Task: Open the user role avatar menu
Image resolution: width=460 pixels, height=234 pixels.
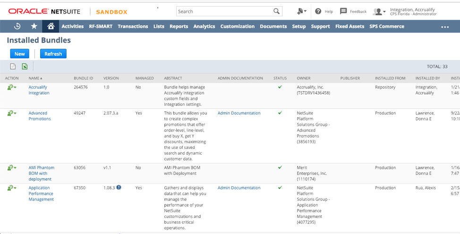Action: click(379, 11)
